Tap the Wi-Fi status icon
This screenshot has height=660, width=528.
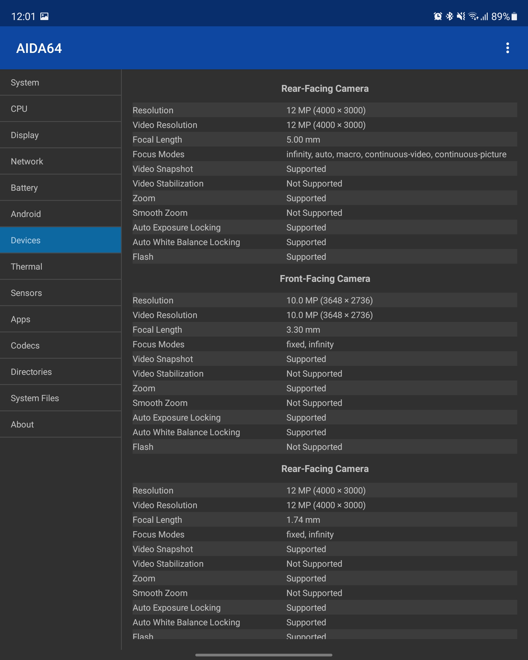point(473,16)
